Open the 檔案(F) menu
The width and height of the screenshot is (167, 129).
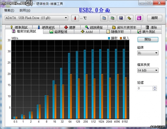(9, 10)
